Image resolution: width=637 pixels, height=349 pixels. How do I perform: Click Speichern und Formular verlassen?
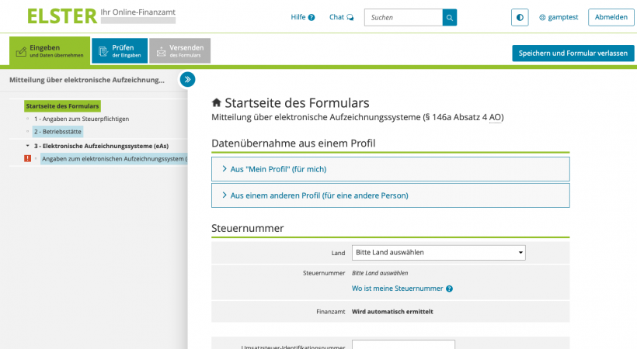573,54
